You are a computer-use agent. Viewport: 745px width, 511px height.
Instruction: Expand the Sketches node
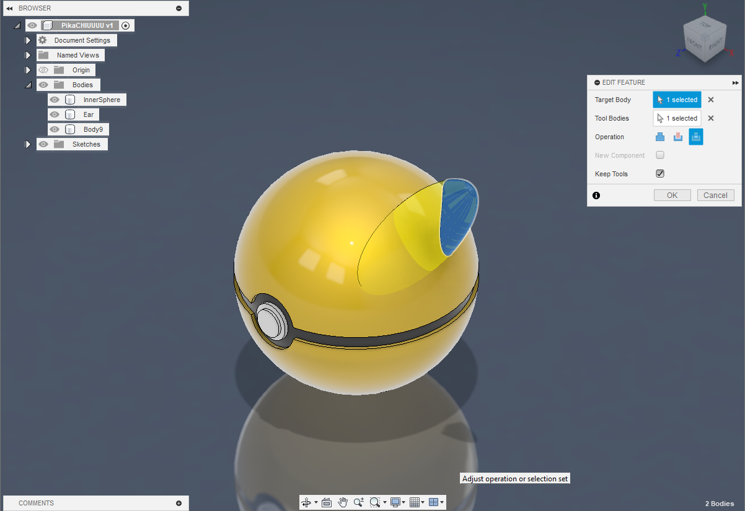(x=28, y=144)
